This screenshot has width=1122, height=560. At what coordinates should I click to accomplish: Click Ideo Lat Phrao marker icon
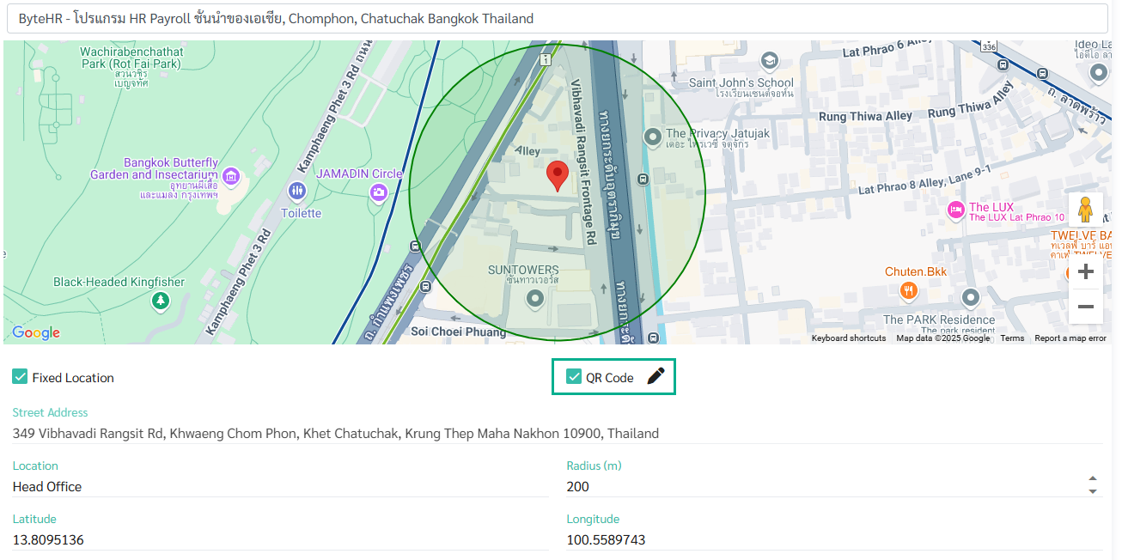click(x=1099, y=73)
